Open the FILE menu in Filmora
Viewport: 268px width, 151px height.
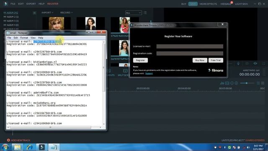[x=13, y=4]
